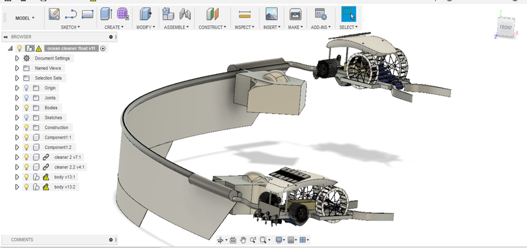This screenshot has width=527, height=248.
Task: Open the CONSTRUCT menu
Action: pos(212,27)
